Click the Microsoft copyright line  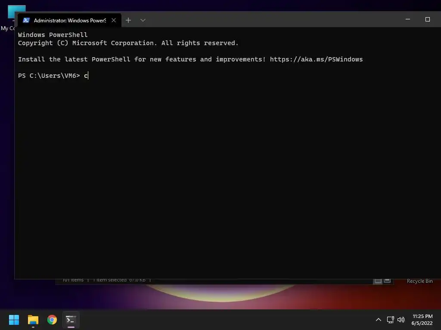[x=128, y=43]
